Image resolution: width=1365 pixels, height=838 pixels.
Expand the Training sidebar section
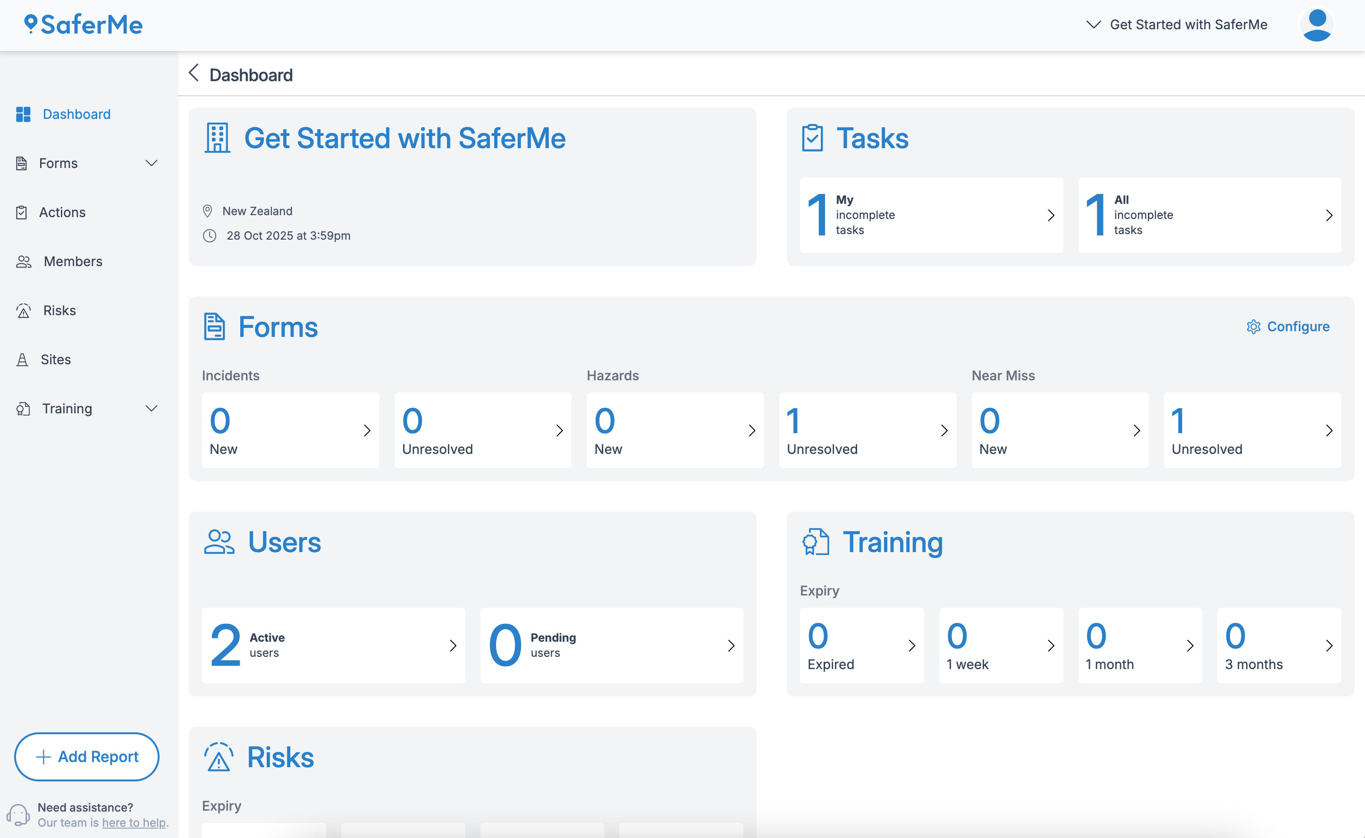click(152, 409)
